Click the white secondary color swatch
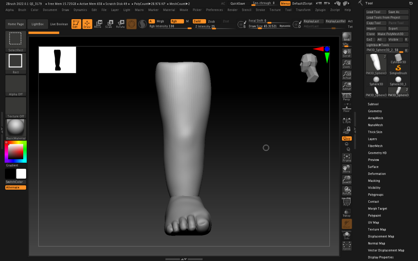This screenshot has width=418, height=261. click(x=21, y=174)
